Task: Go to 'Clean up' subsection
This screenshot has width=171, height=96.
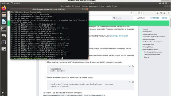Action: tap(146, 57)
